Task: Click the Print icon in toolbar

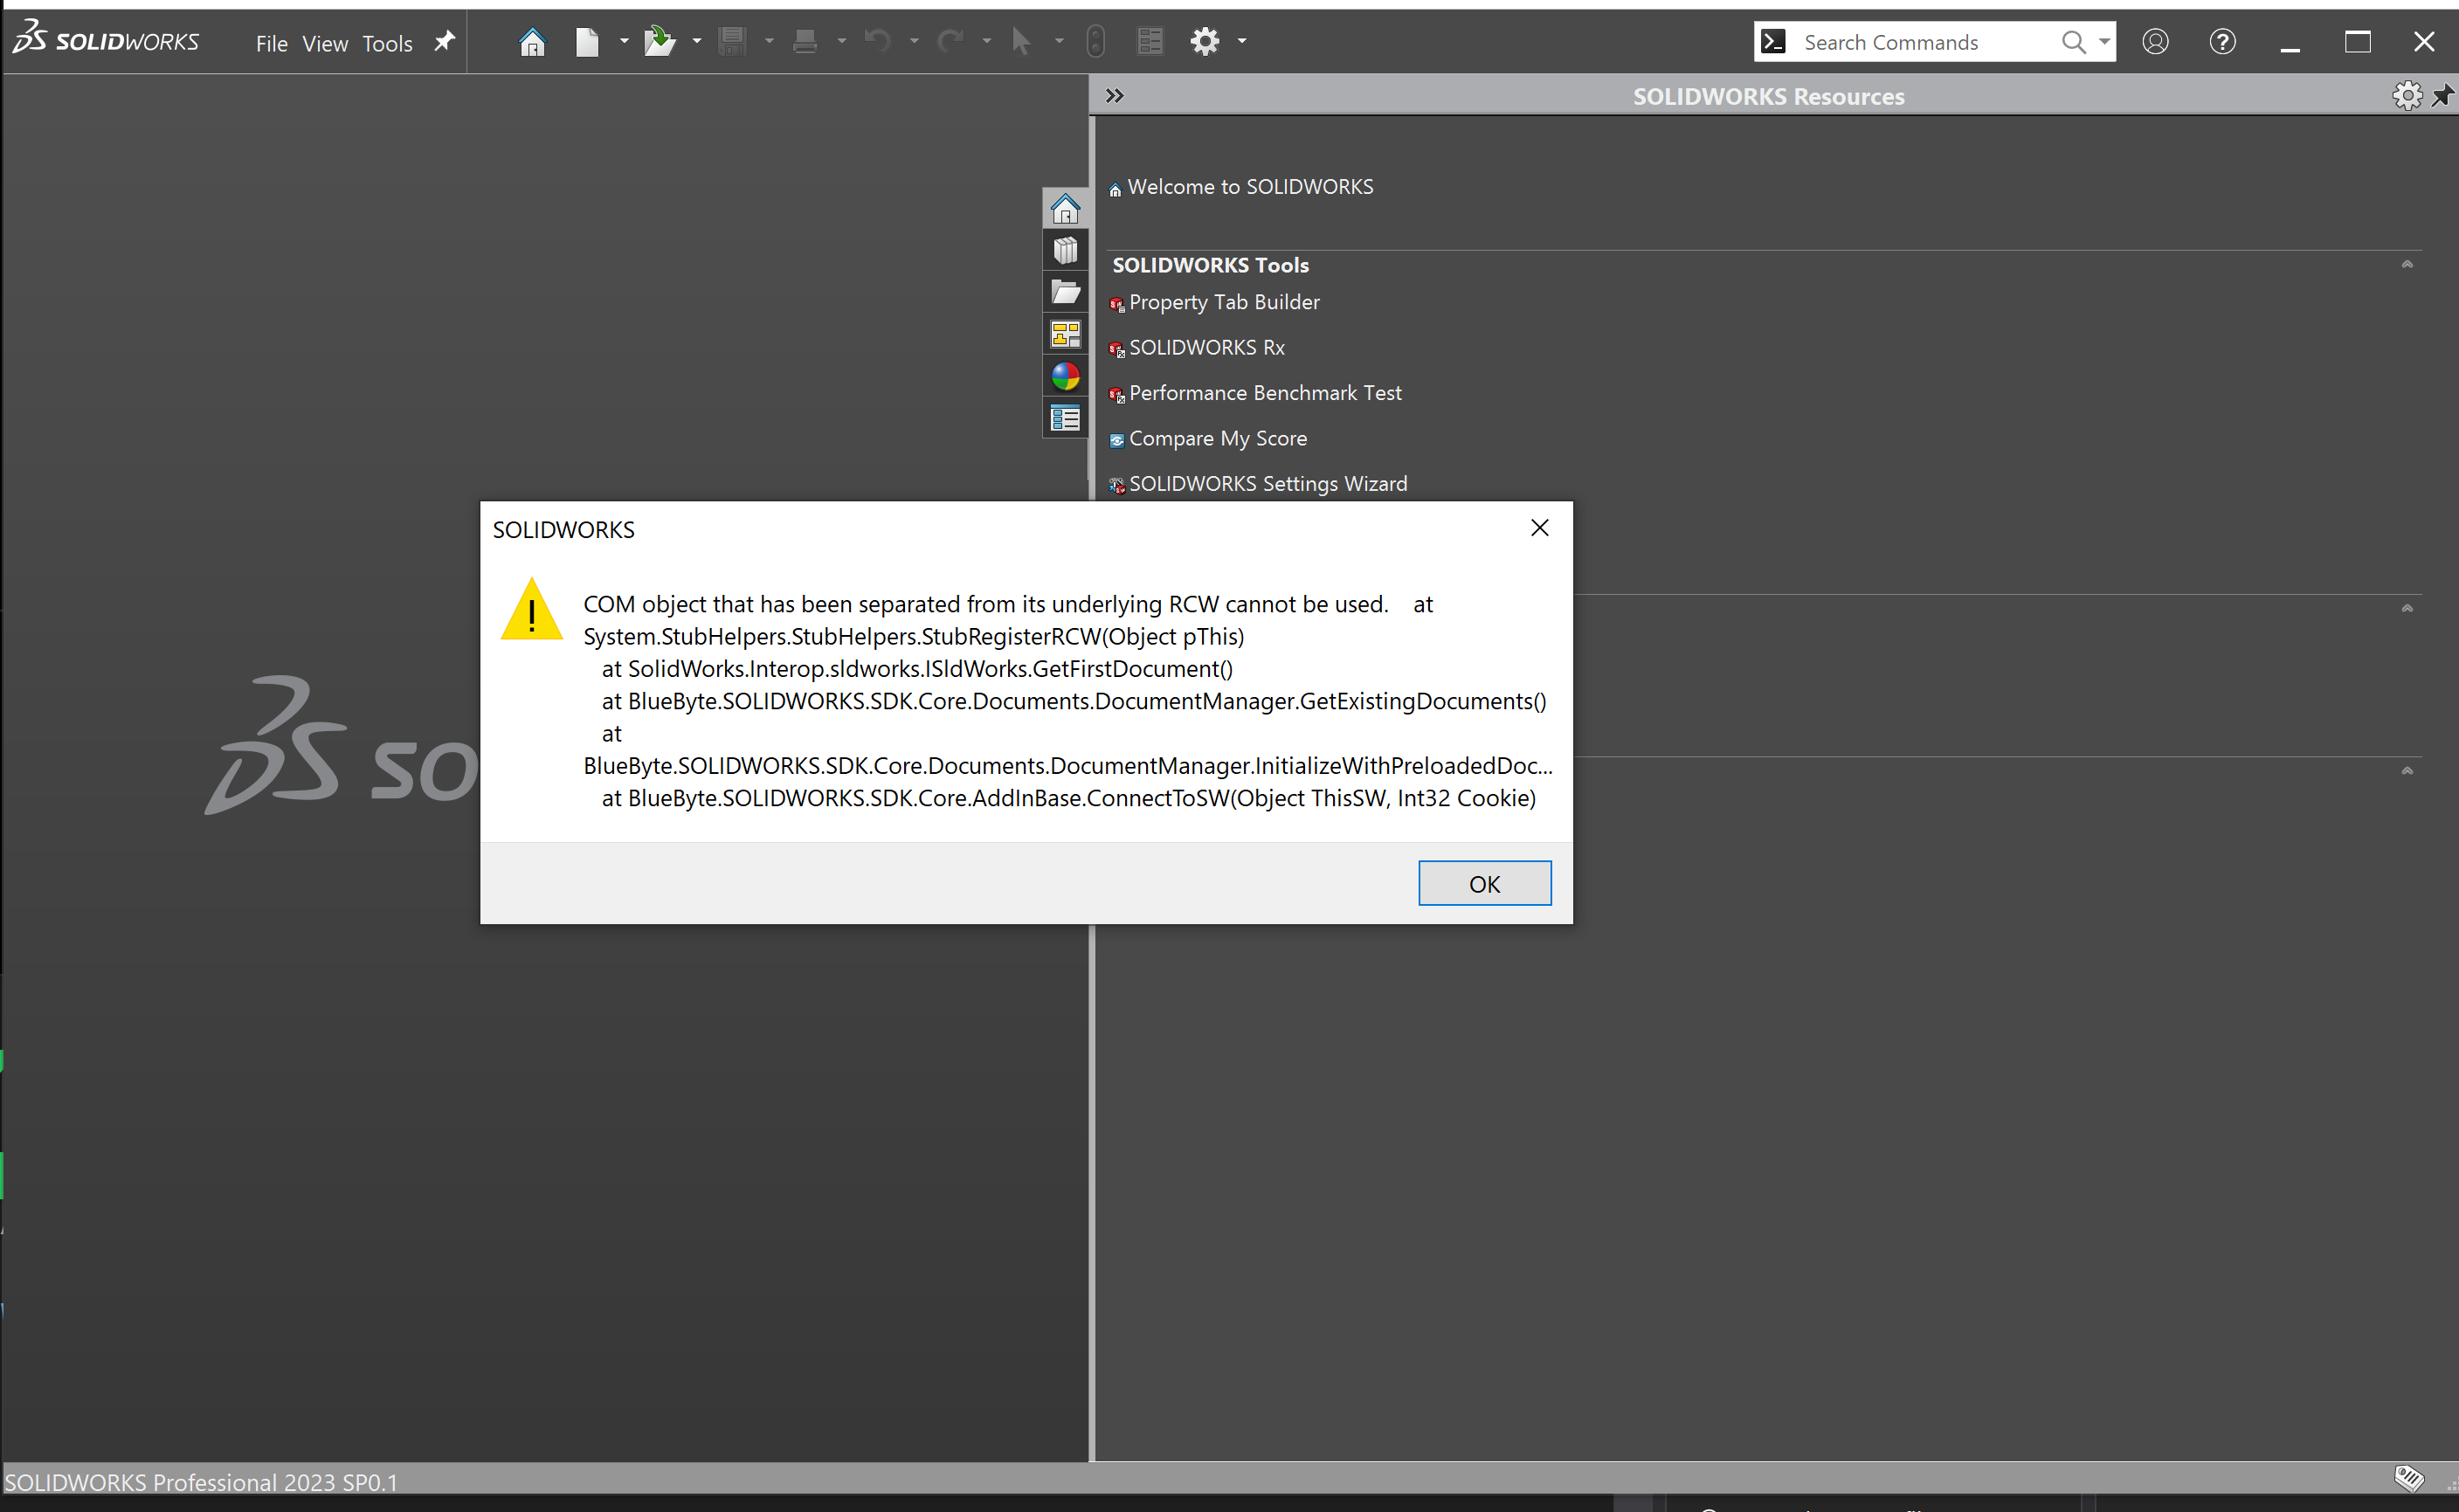Action: click(805, 42)
